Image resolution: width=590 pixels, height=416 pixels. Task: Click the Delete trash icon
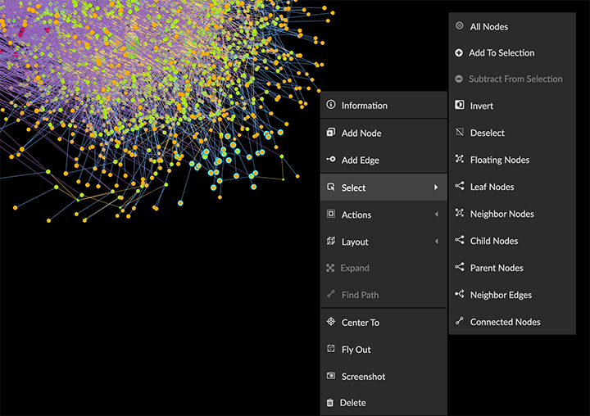point(331,403)
